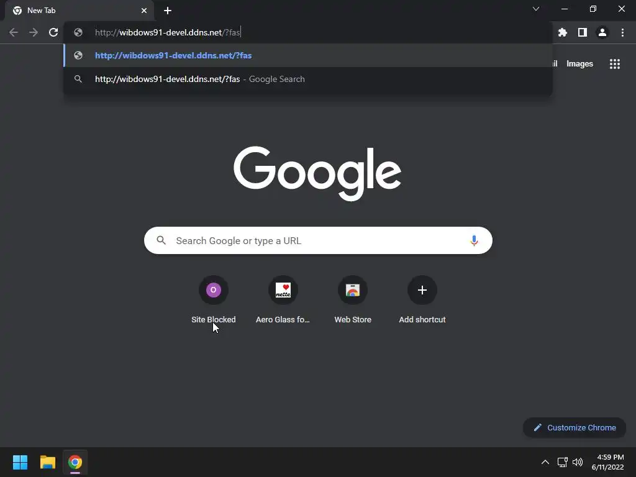Click the Add shortcut label text
This screenshot has width=636, height=477.
[x=422, y=320]
